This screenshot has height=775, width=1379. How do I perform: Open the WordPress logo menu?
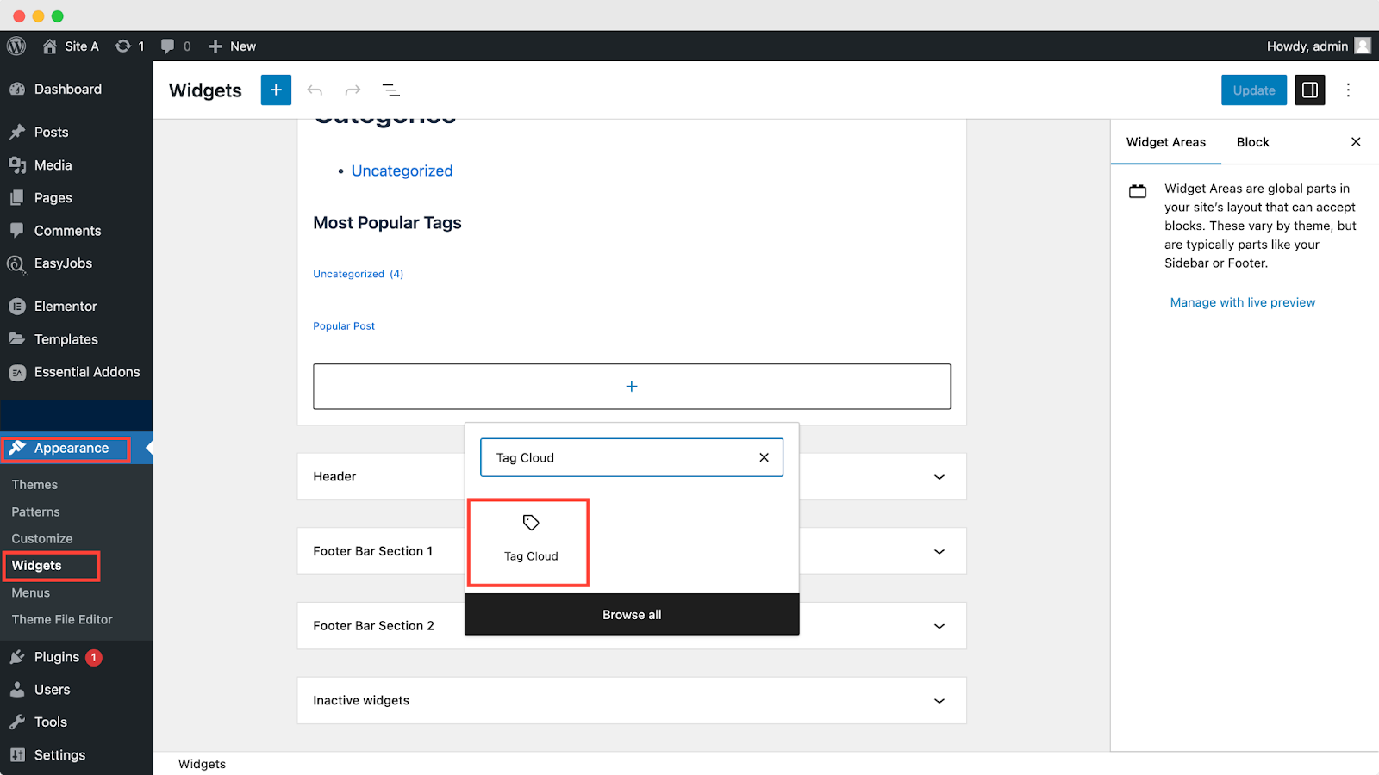click(16, 46)
